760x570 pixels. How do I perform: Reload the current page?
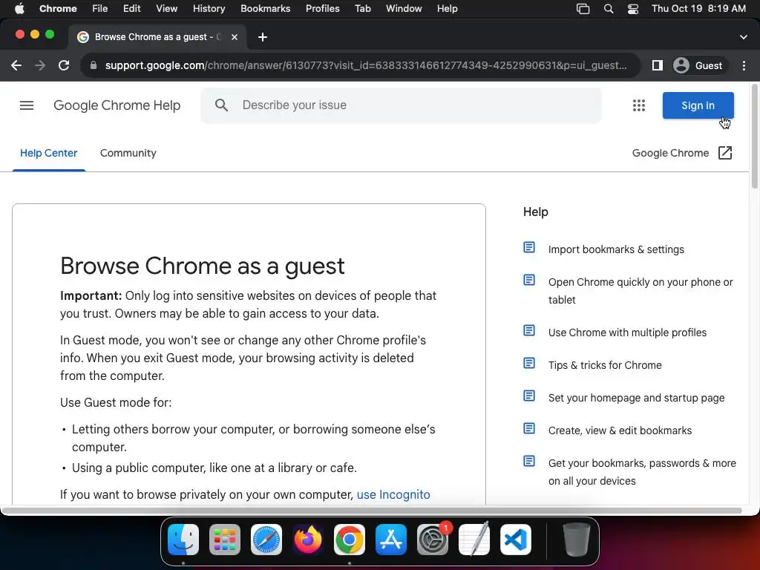coord(64,65)
